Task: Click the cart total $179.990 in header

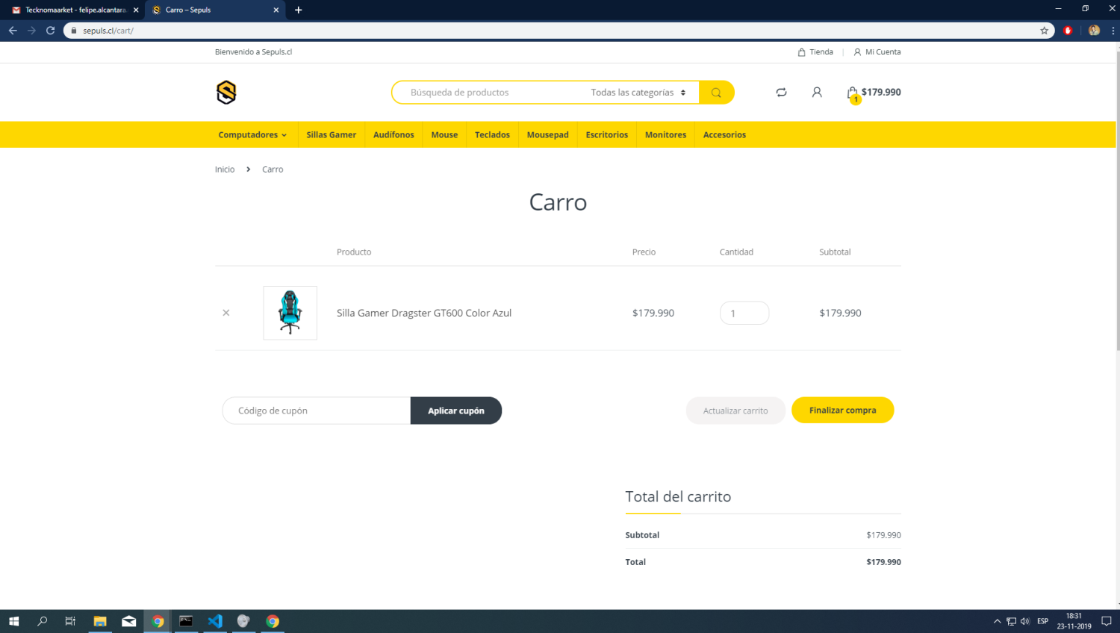Action: (x=881, y=92)
